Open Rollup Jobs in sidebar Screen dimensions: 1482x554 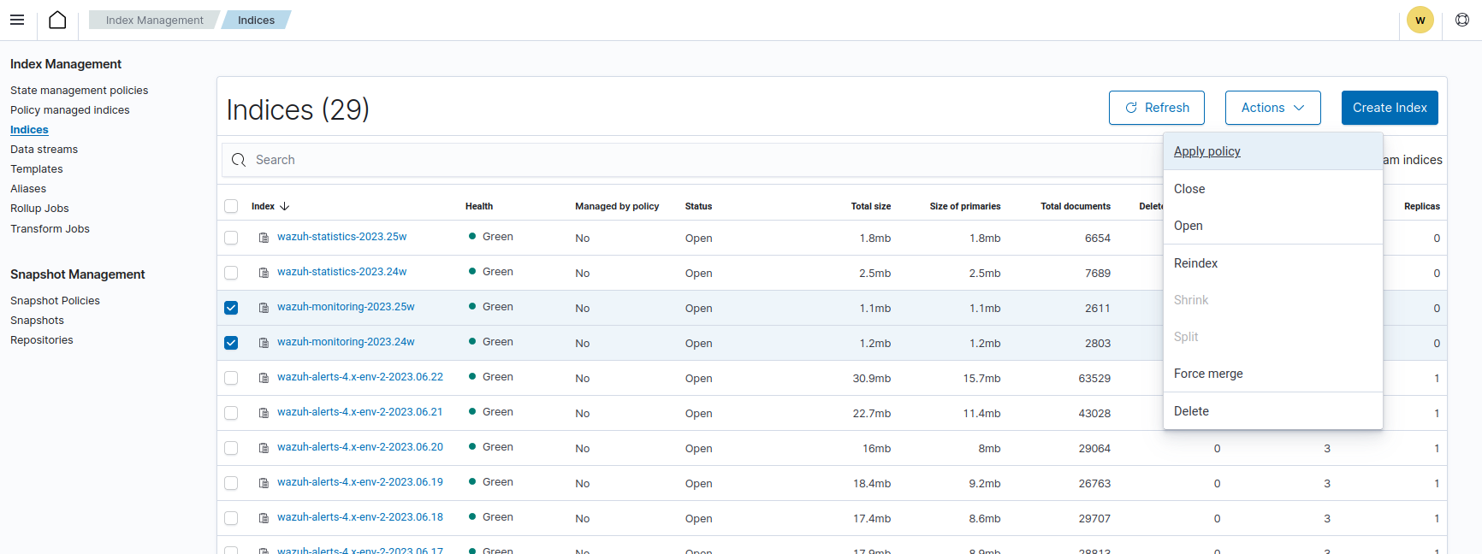(39, 208)
